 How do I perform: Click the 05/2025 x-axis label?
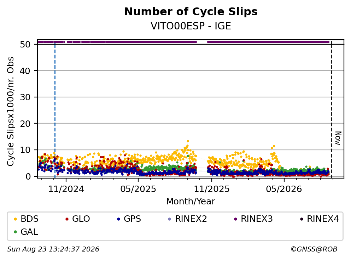click(138, 189)
